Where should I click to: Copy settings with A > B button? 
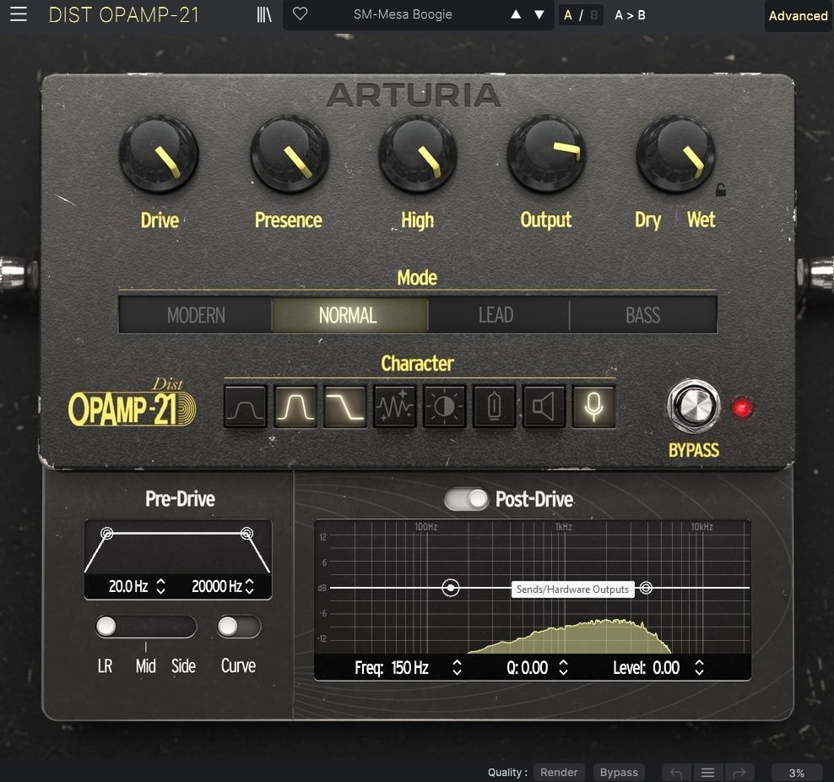click(x=630, y=15)
